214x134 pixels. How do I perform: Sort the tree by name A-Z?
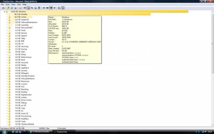[x=59, y=8]
